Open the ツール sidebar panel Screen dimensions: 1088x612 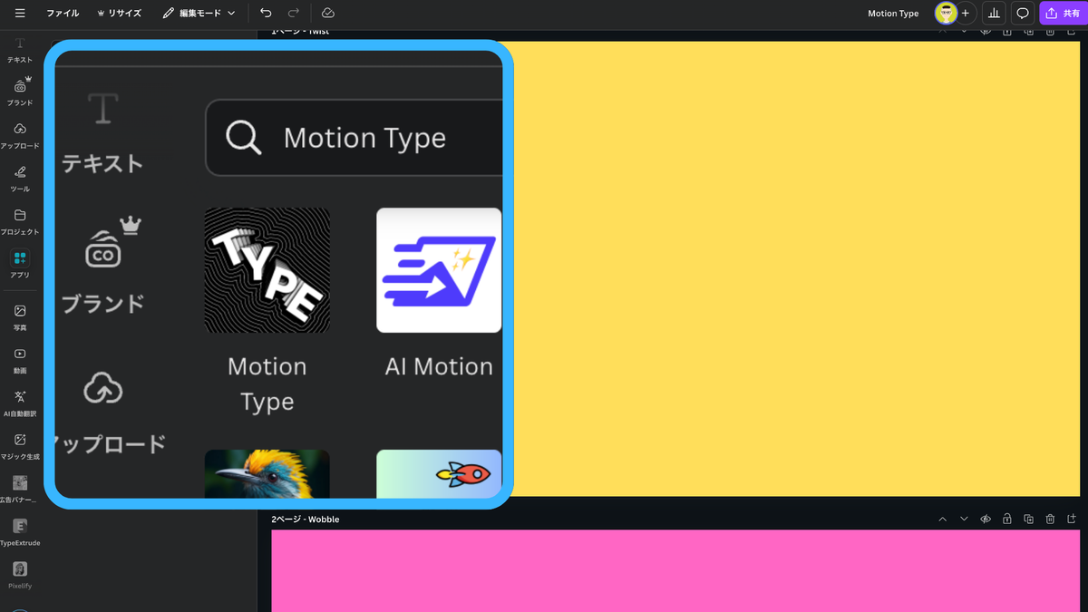click(x=20, y=179)
